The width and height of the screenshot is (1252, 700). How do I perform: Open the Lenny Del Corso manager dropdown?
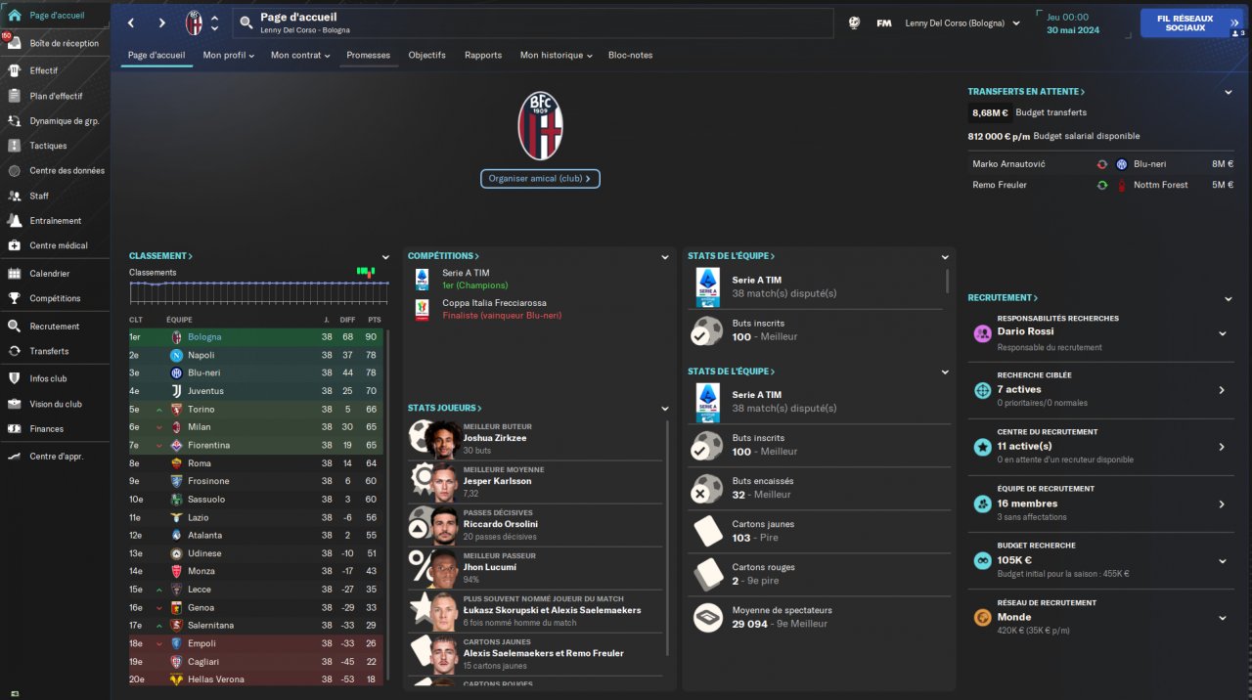click(962, 23)
